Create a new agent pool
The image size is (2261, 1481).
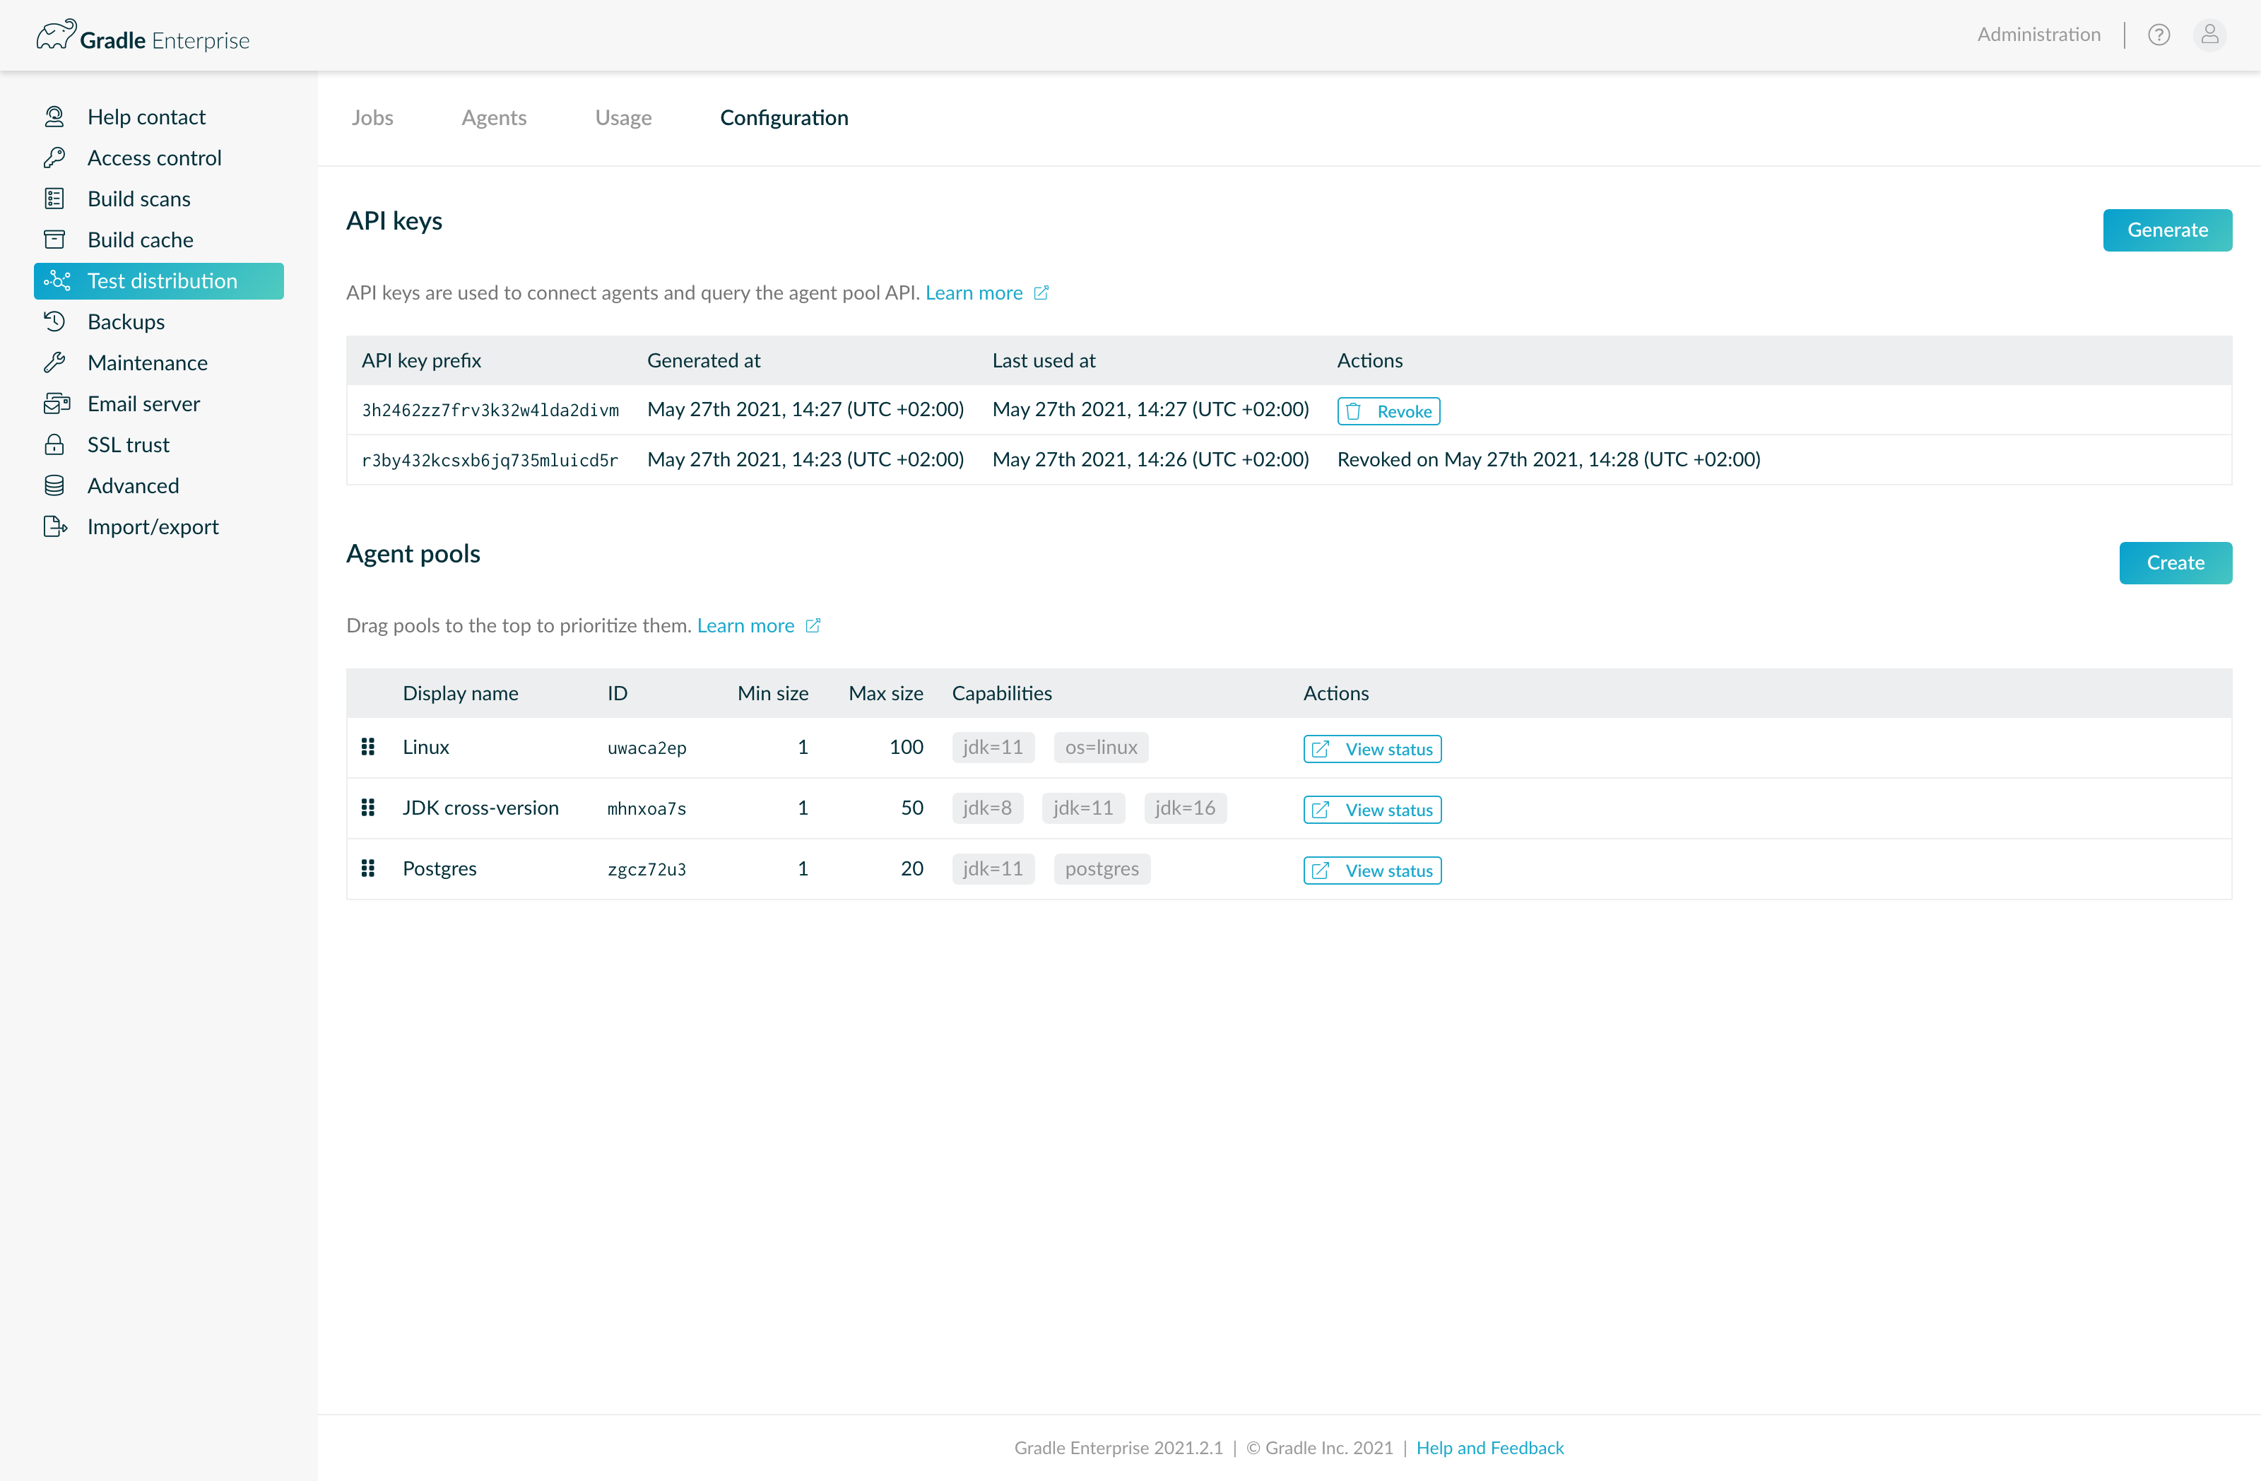click(x=2175, y=562)
